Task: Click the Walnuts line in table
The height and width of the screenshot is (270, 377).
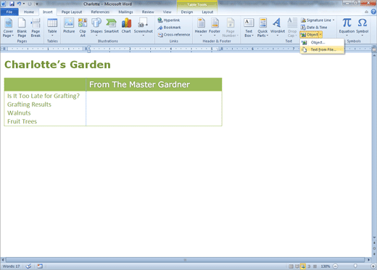Action: coord(19,113)
